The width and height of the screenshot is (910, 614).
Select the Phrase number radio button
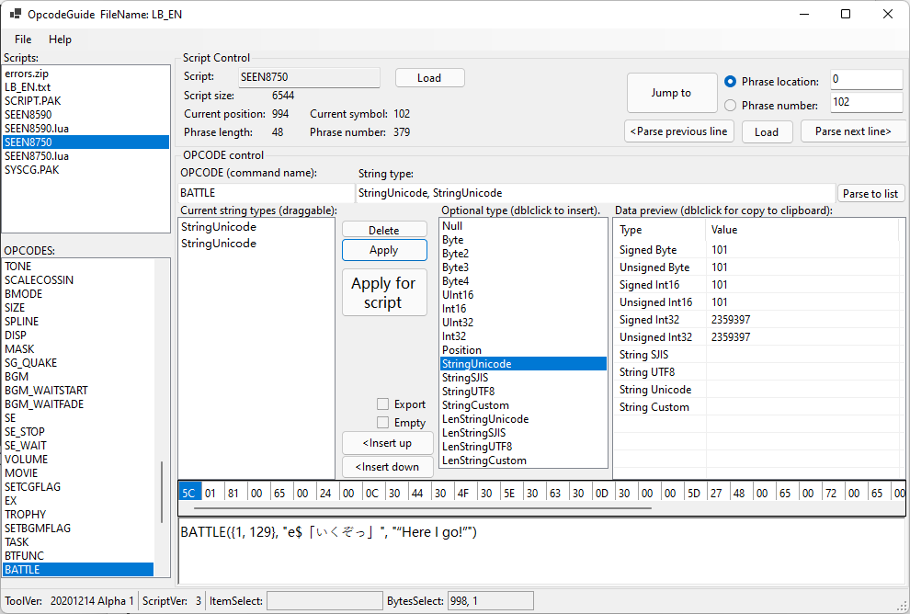tap(730, 106)
